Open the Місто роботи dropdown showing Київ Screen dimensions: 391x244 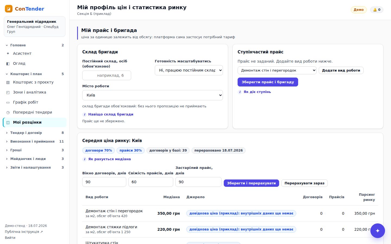[152, 95]
